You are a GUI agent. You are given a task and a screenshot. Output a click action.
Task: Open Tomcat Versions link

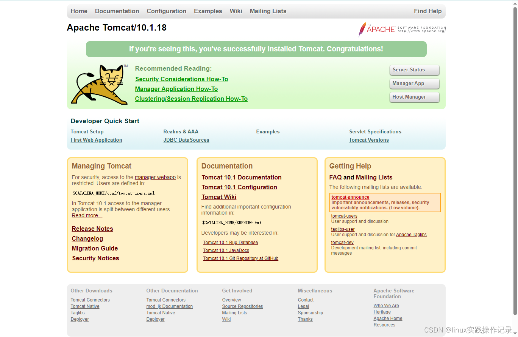tap(369, 140)
